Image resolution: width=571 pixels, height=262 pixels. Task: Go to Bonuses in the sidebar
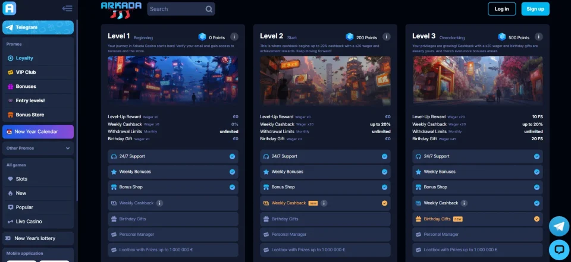(x=38, y=86)
